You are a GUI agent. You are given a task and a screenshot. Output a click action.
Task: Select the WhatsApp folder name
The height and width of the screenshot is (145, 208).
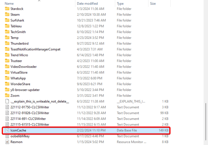coord(18,78)
